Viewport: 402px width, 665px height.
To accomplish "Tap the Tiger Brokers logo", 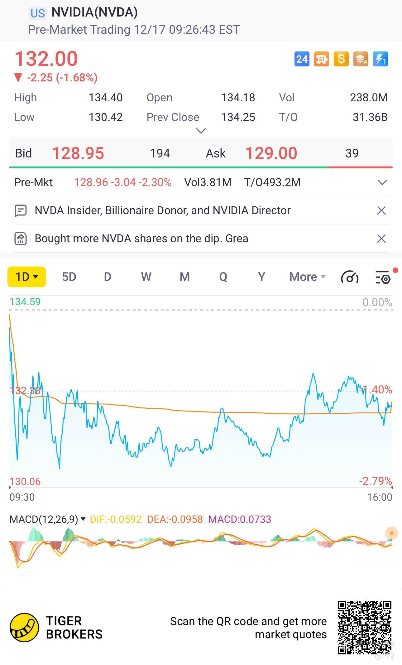I will [x=24, y=628].
